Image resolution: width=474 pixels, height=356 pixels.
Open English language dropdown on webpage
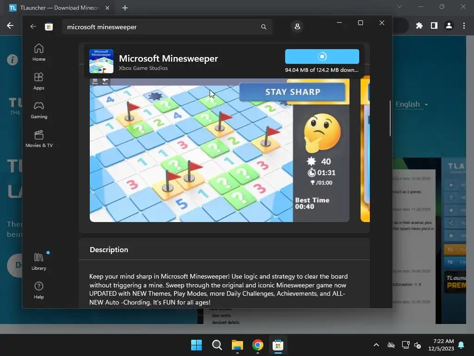click(x=412, y=104)
